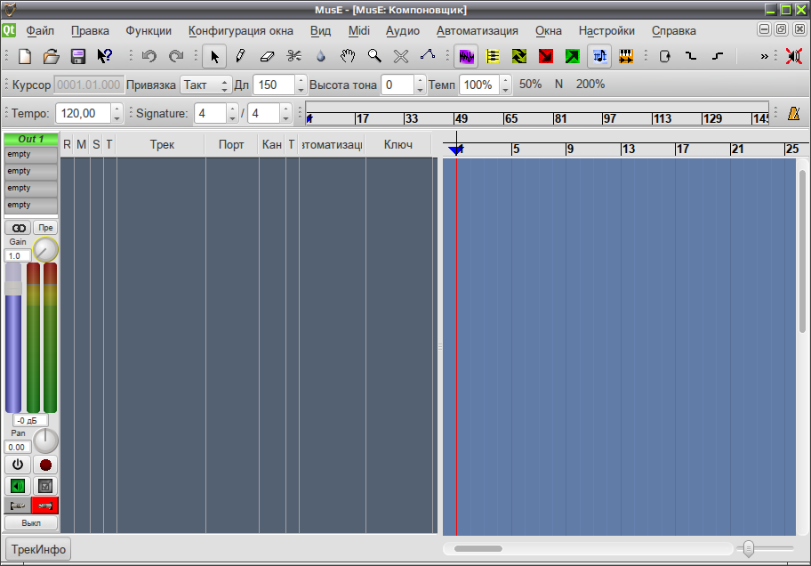Toggle the Пре pre-fader button
The width and height of the screenshot is (811, 566).
pos(45,228)
